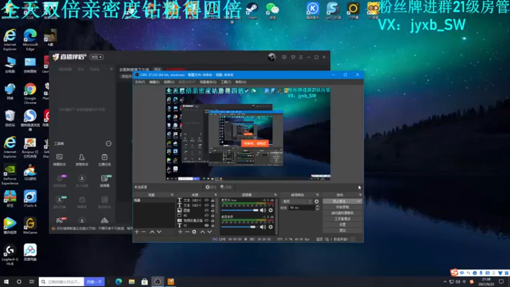
Task: Open the OBS 滤镜 (filters) button
Action: click(226, 187)
